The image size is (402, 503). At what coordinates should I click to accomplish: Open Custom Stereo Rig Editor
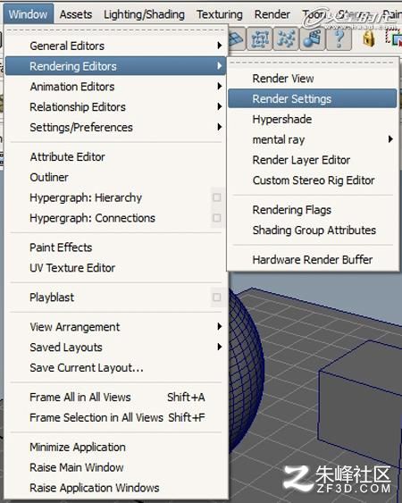coord(314,180)
